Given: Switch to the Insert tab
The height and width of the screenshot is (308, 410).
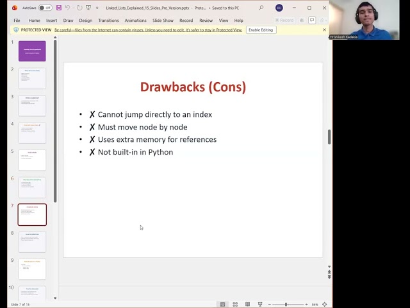Looking at the screenshot, I should 51,21.
